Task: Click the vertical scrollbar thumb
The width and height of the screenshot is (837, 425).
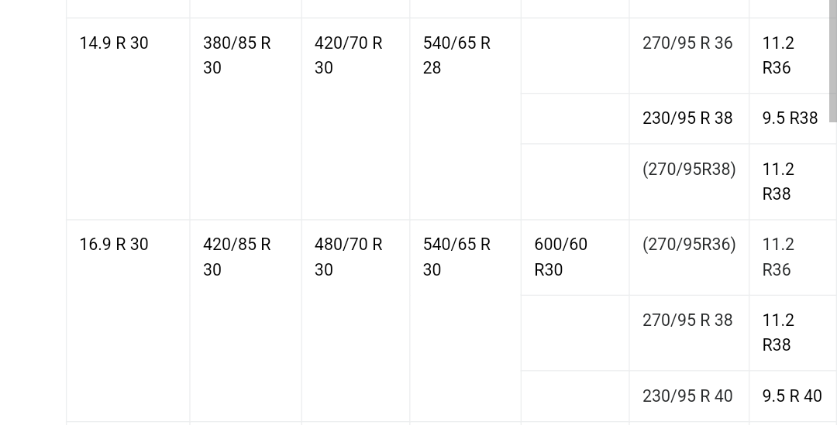Action: 832,60
